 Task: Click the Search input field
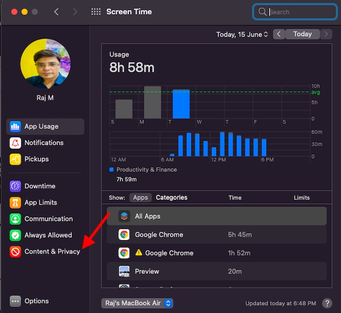tap(295, 12)
